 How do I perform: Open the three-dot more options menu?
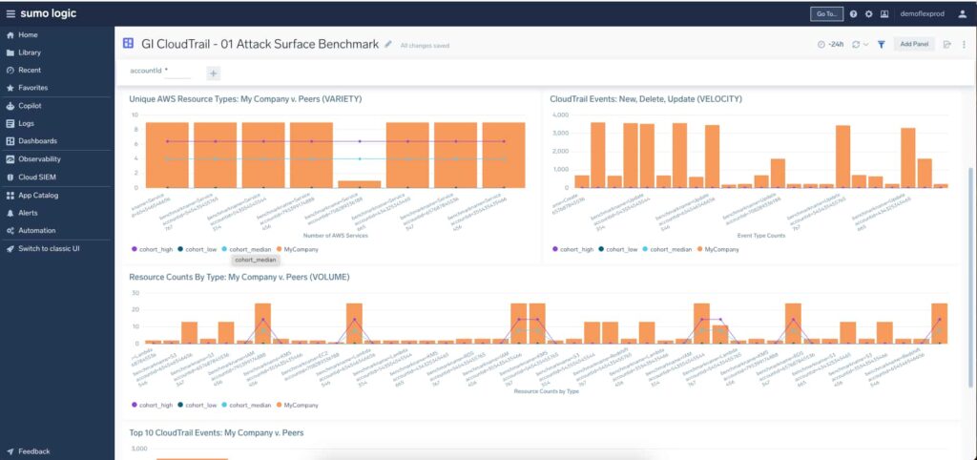(x=964, y=45)
